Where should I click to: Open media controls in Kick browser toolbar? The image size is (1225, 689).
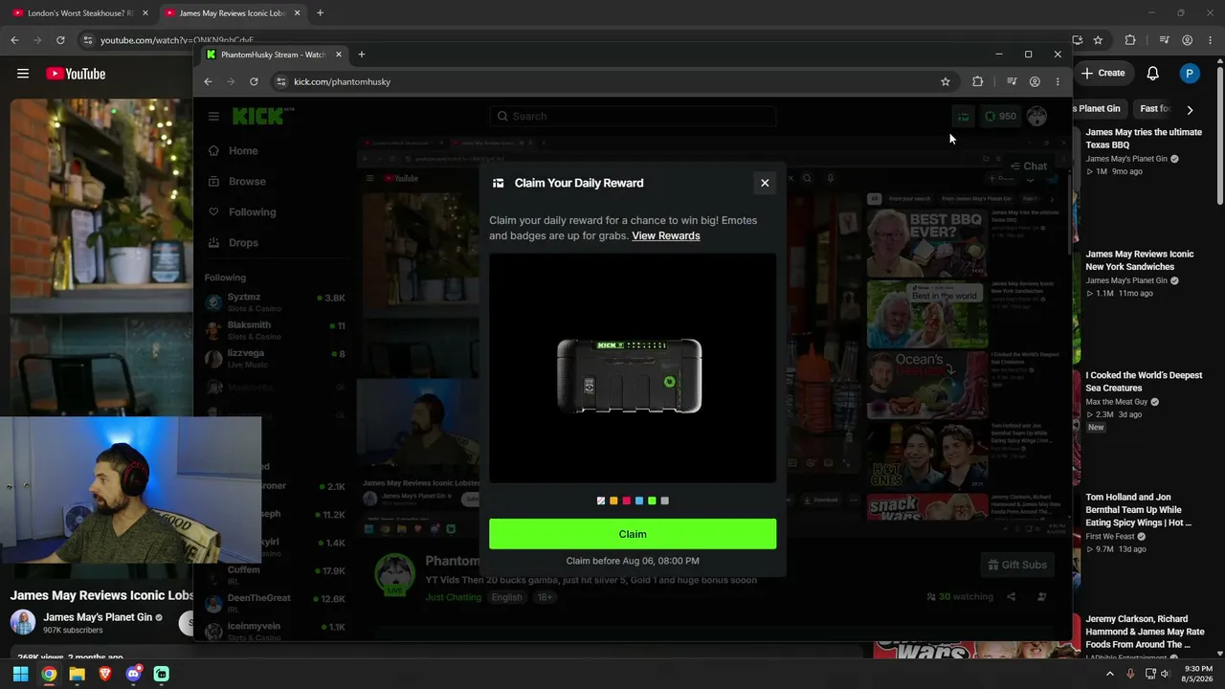[1012, 81]
